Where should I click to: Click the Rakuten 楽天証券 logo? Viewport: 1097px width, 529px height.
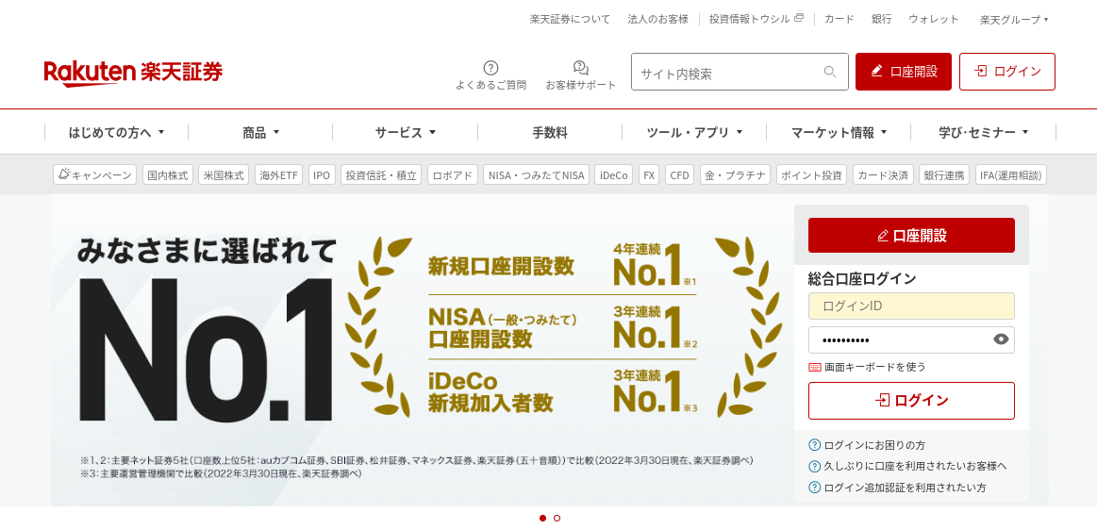[133, 72]
